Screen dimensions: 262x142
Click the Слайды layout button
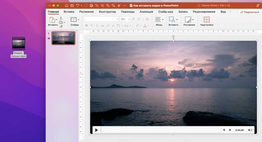pos(74,21)
